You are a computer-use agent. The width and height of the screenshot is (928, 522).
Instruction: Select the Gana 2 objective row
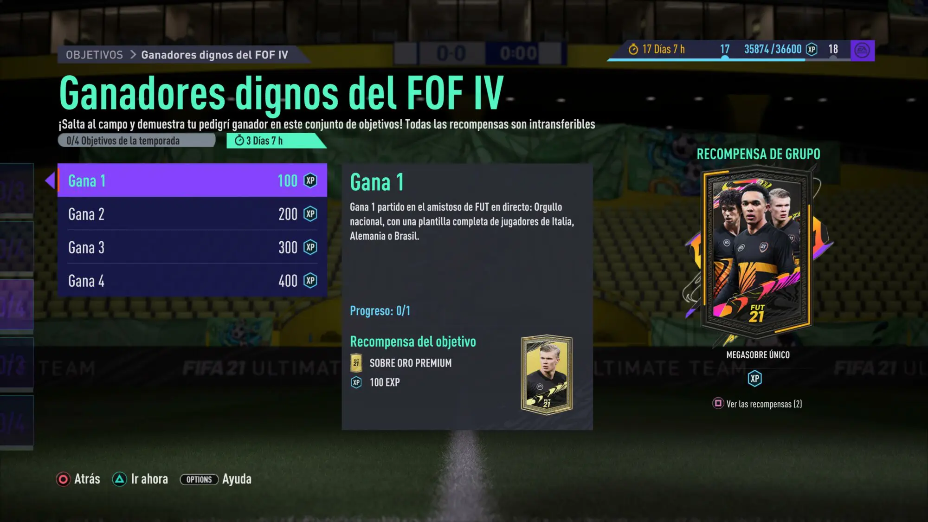tap(193, 214)
